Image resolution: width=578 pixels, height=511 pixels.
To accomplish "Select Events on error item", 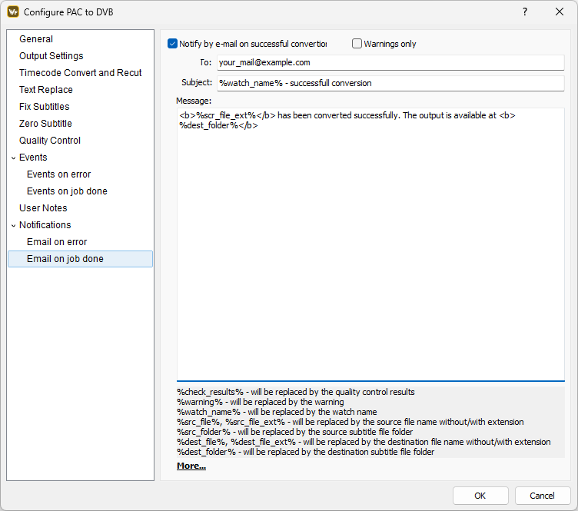I will (58, 174).
